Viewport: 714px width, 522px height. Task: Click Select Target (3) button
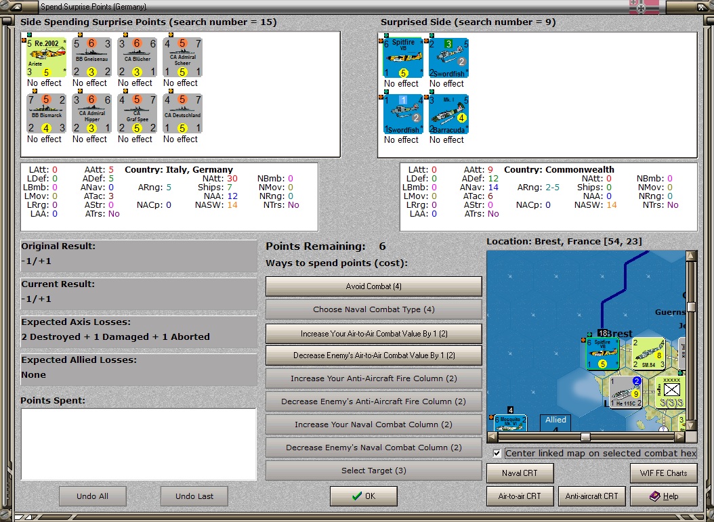(x=373, y=471)
